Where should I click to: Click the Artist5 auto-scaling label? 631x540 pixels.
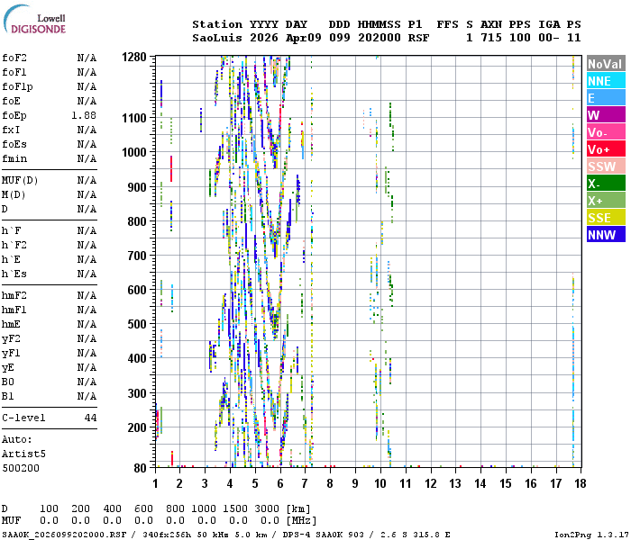pos(23,454)
